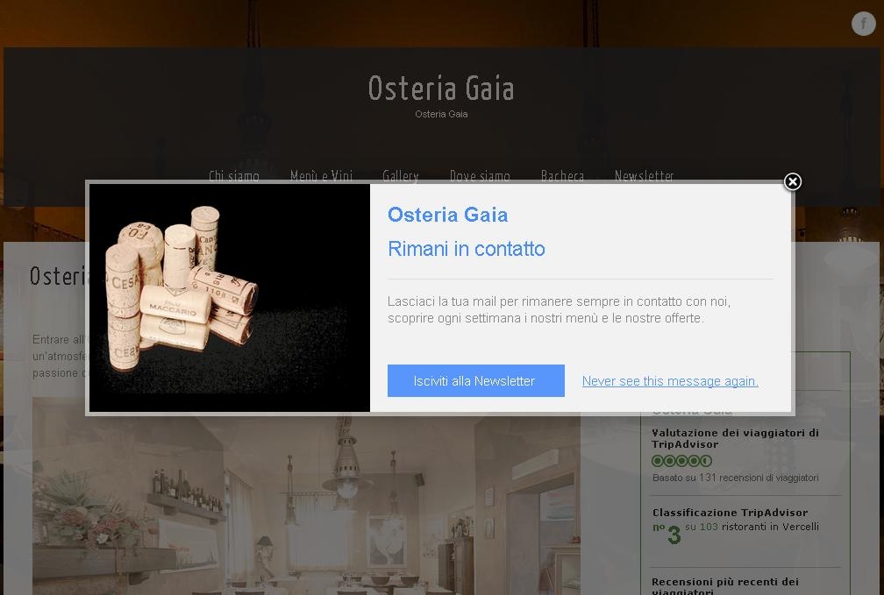This screenshot has height=595, width=884.
Task: Click 'Rimani in contatto' popup subtitle
Action: (467, 249)
